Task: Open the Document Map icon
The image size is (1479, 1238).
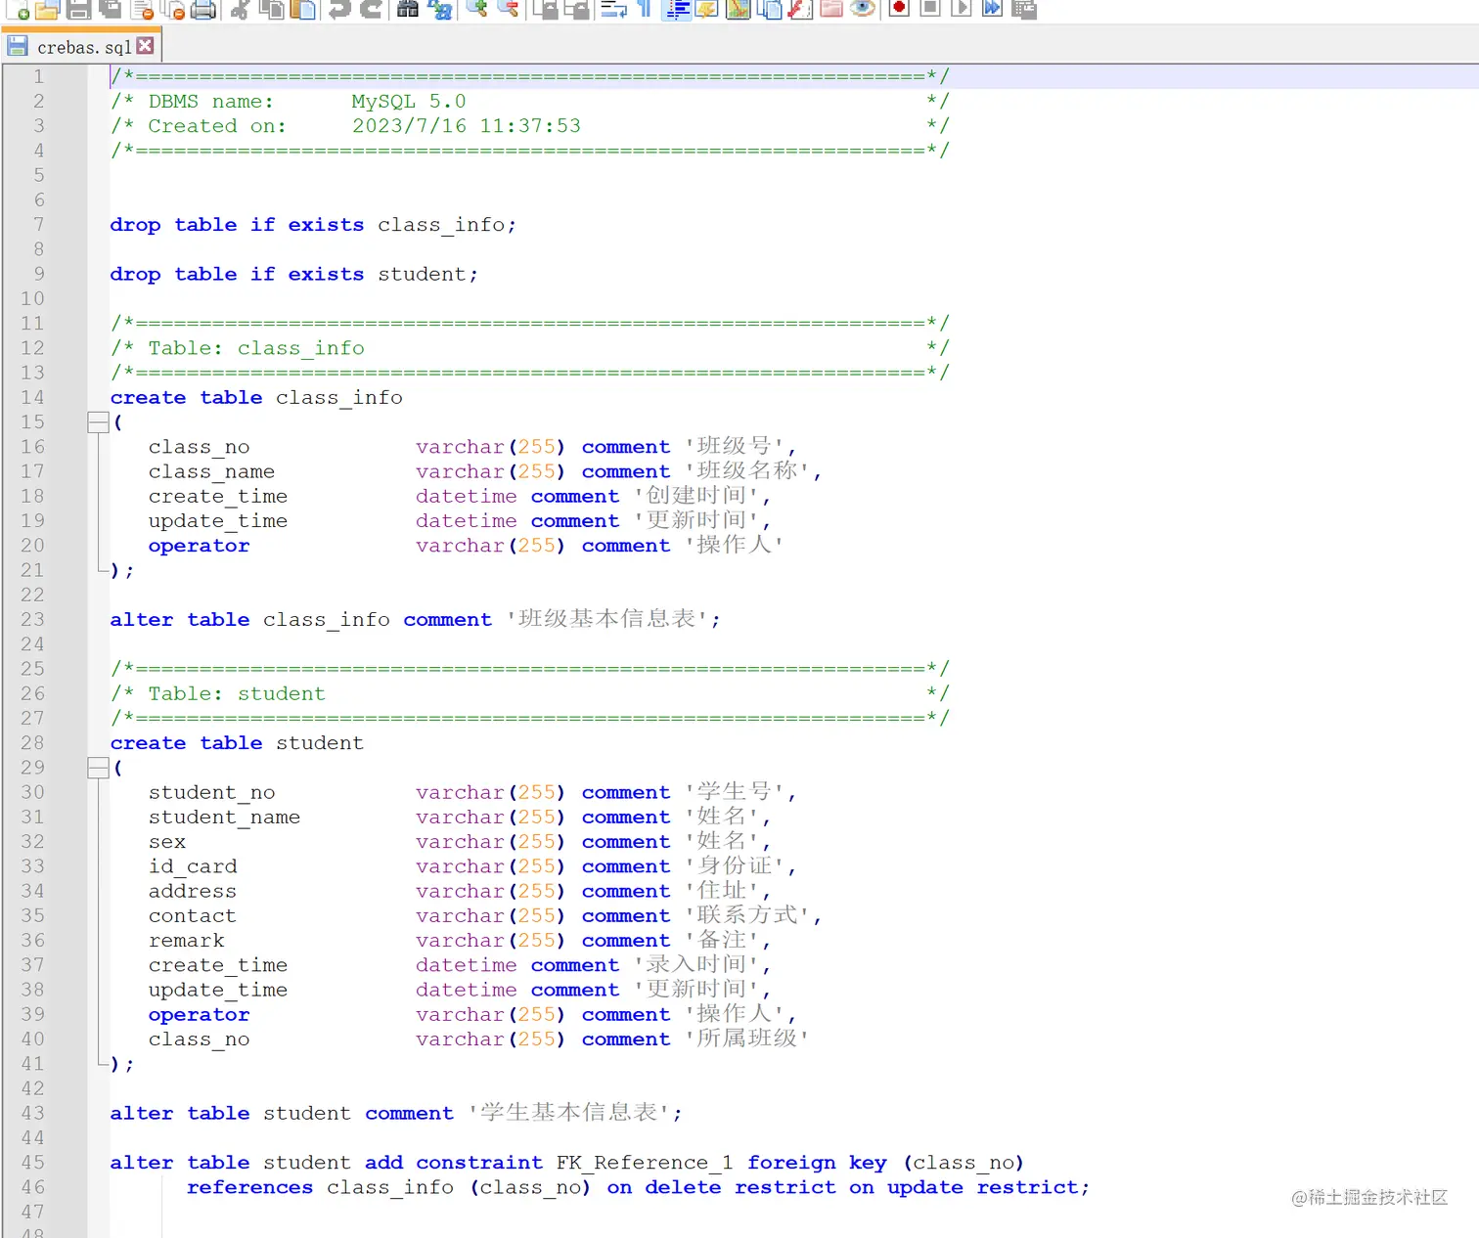Action: [738, 9]
